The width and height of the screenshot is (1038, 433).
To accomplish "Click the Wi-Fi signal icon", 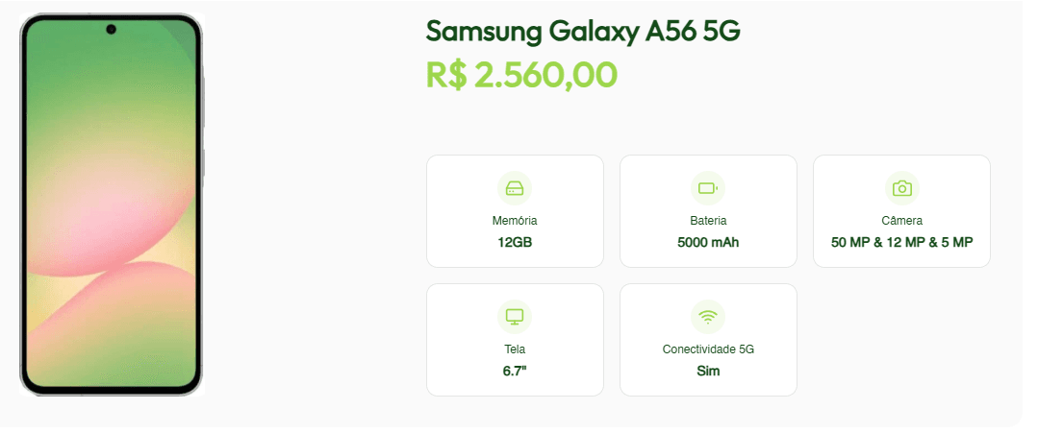I will point(708,317).
